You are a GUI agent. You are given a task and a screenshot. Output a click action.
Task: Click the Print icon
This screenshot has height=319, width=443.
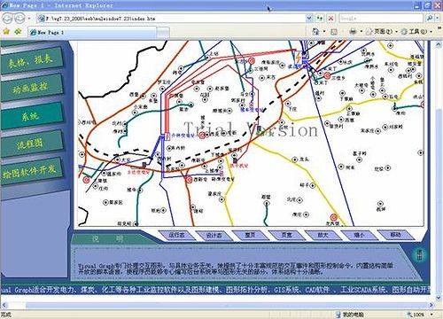353,31
